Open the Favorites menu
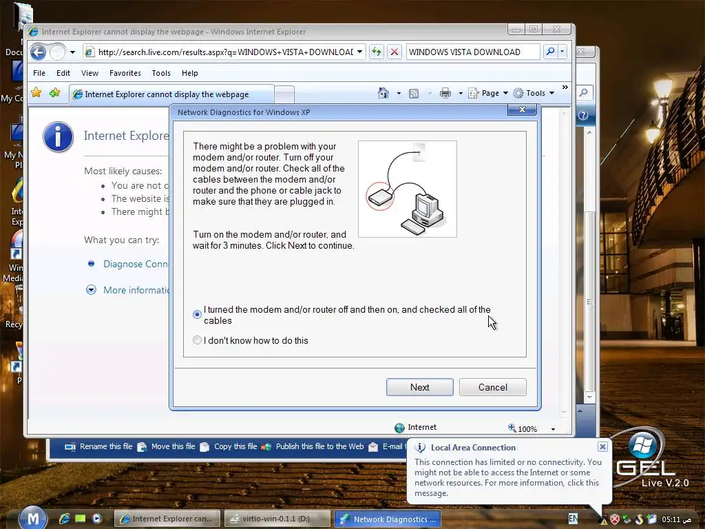This screenshot has height=529, width=705. [125, 73]
